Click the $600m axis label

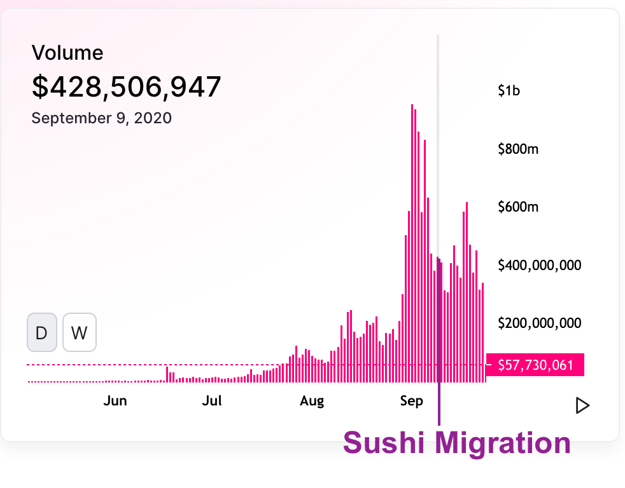pos(518,207)
